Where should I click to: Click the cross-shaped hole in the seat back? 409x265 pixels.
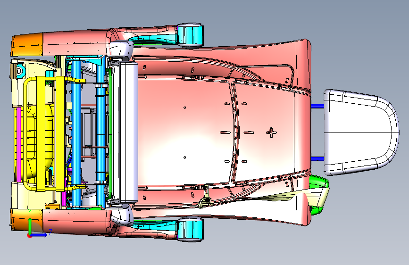271,132
